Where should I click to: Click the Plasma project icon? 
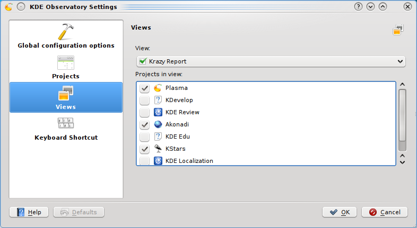click(158, 88)
